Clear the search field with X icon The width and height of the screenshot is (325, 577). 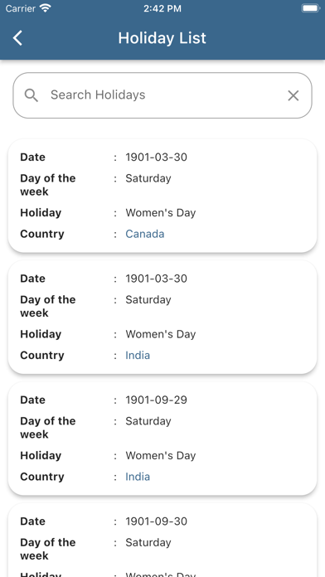click(293, 95)
